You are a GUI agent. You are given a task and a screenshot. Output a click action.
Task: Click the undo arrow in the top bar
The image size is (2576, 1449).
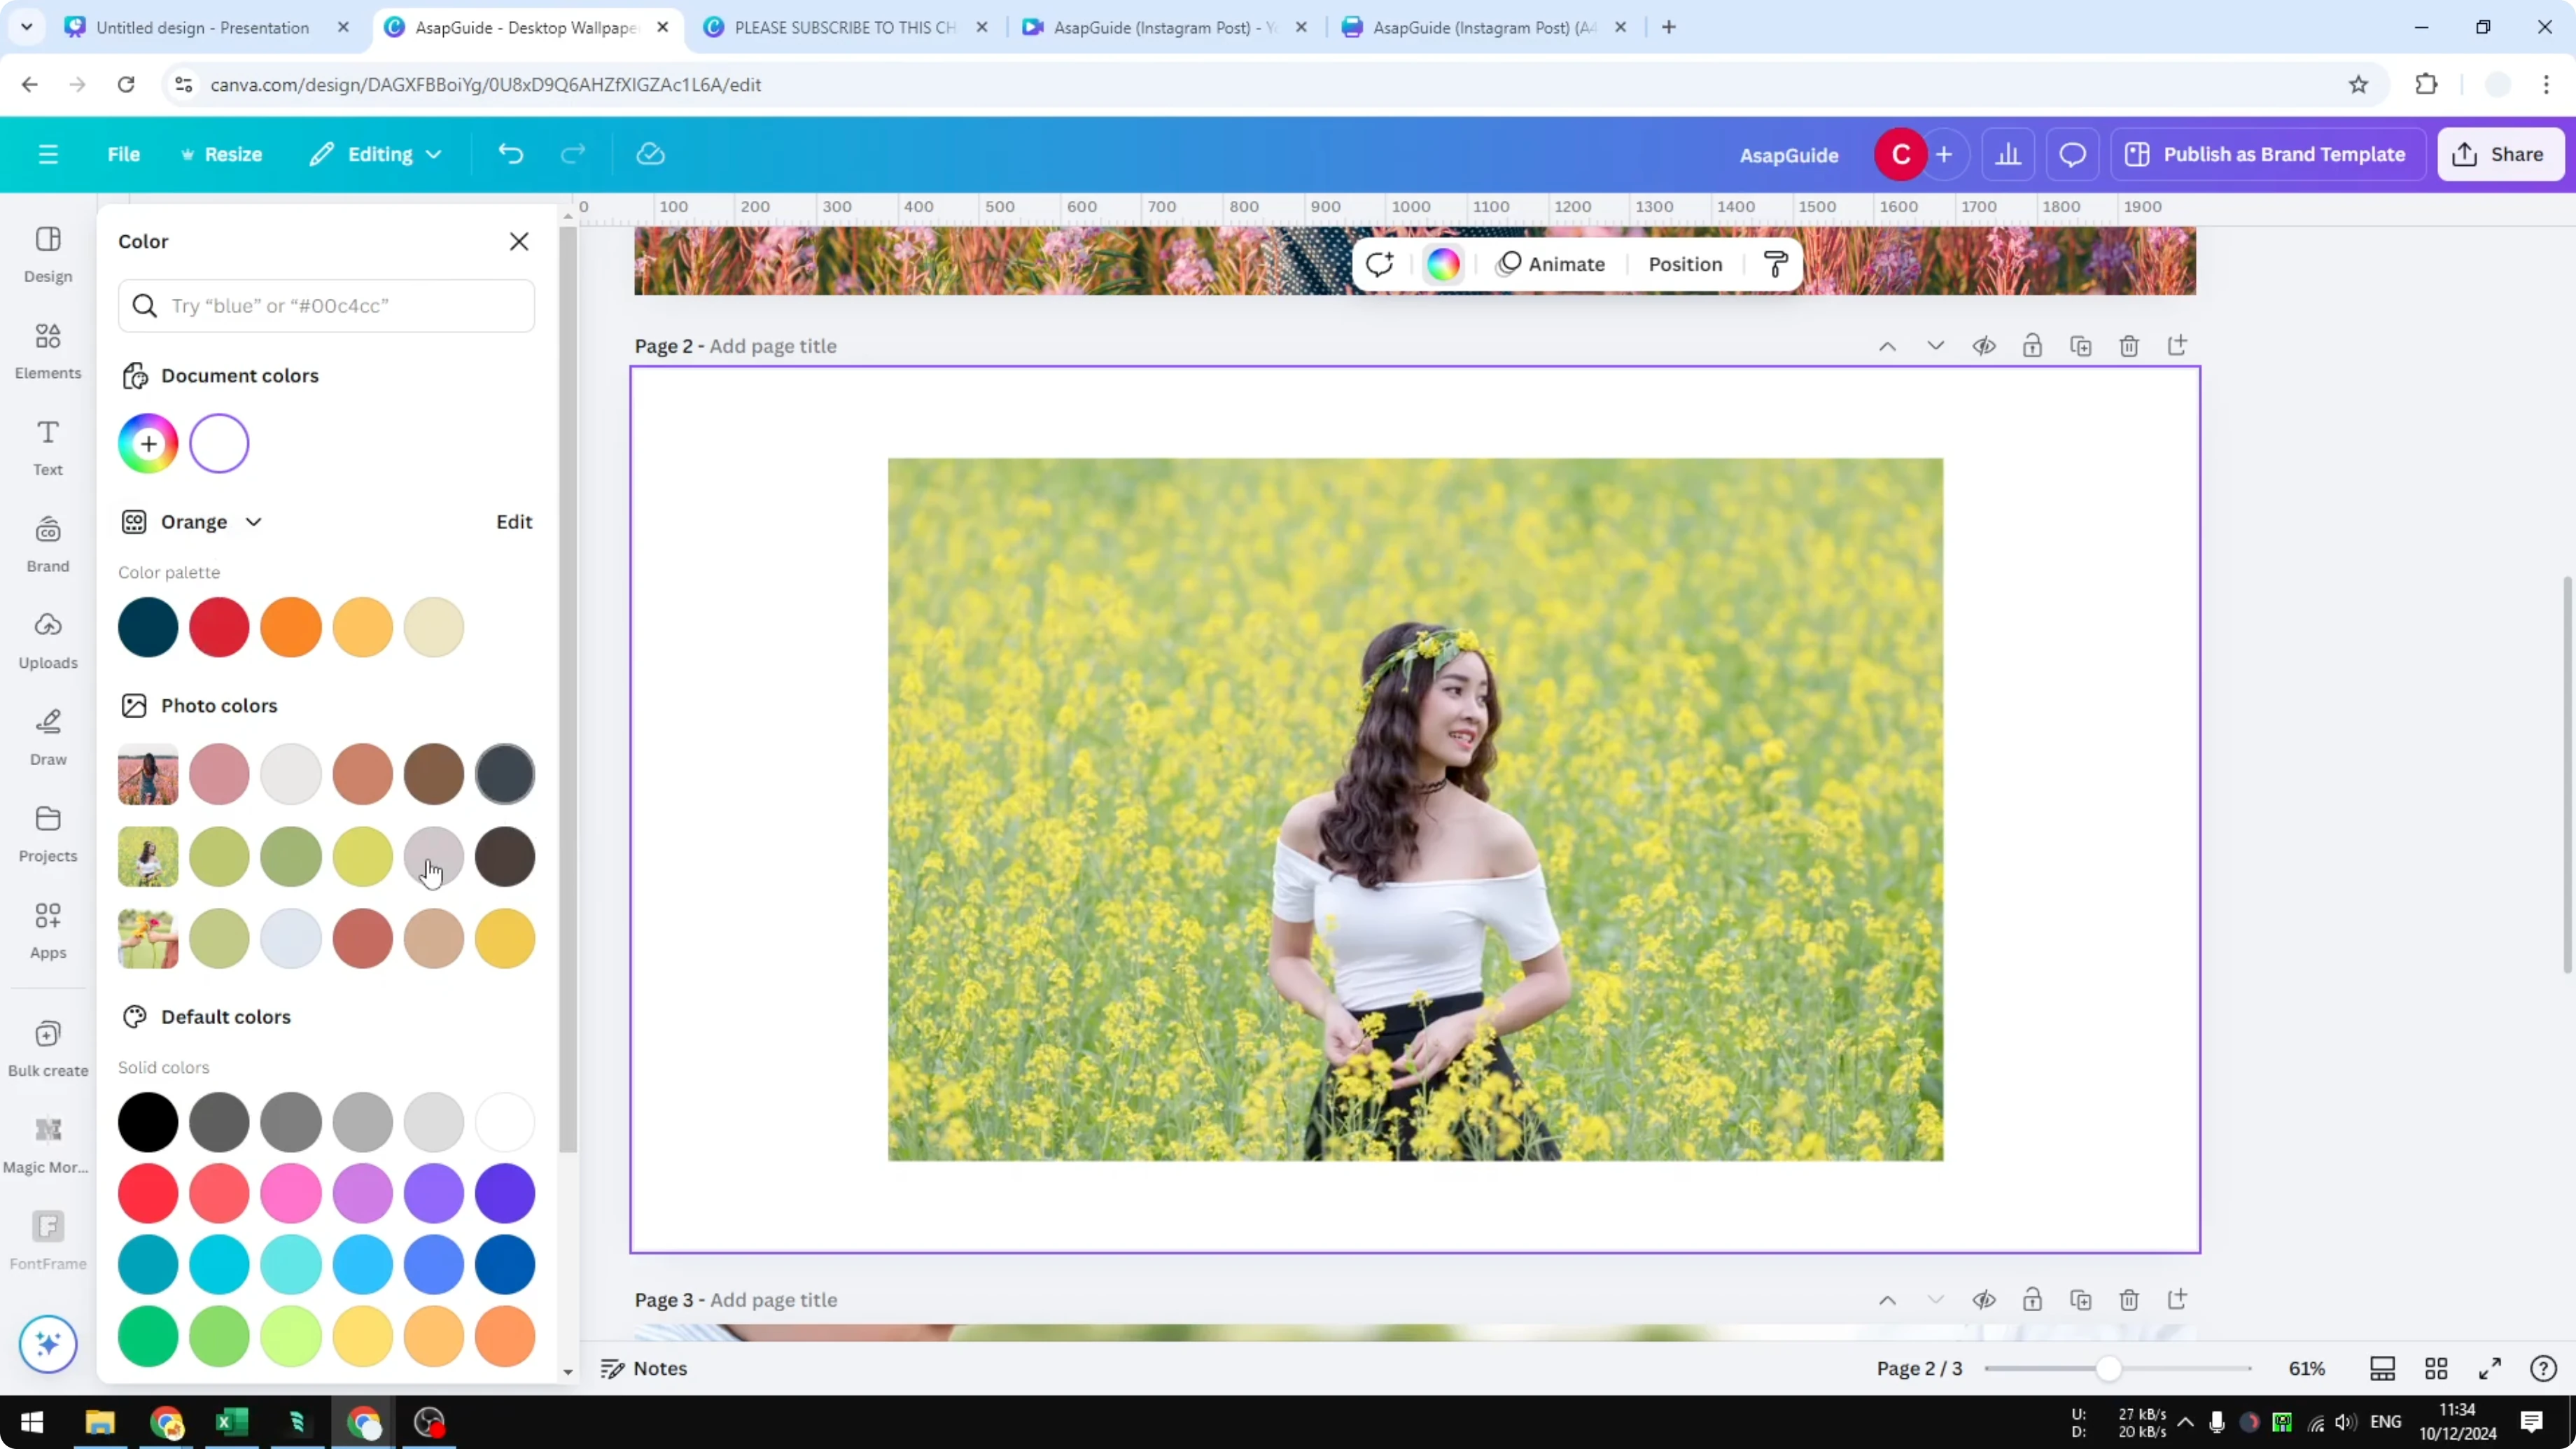tap(510, 153)
